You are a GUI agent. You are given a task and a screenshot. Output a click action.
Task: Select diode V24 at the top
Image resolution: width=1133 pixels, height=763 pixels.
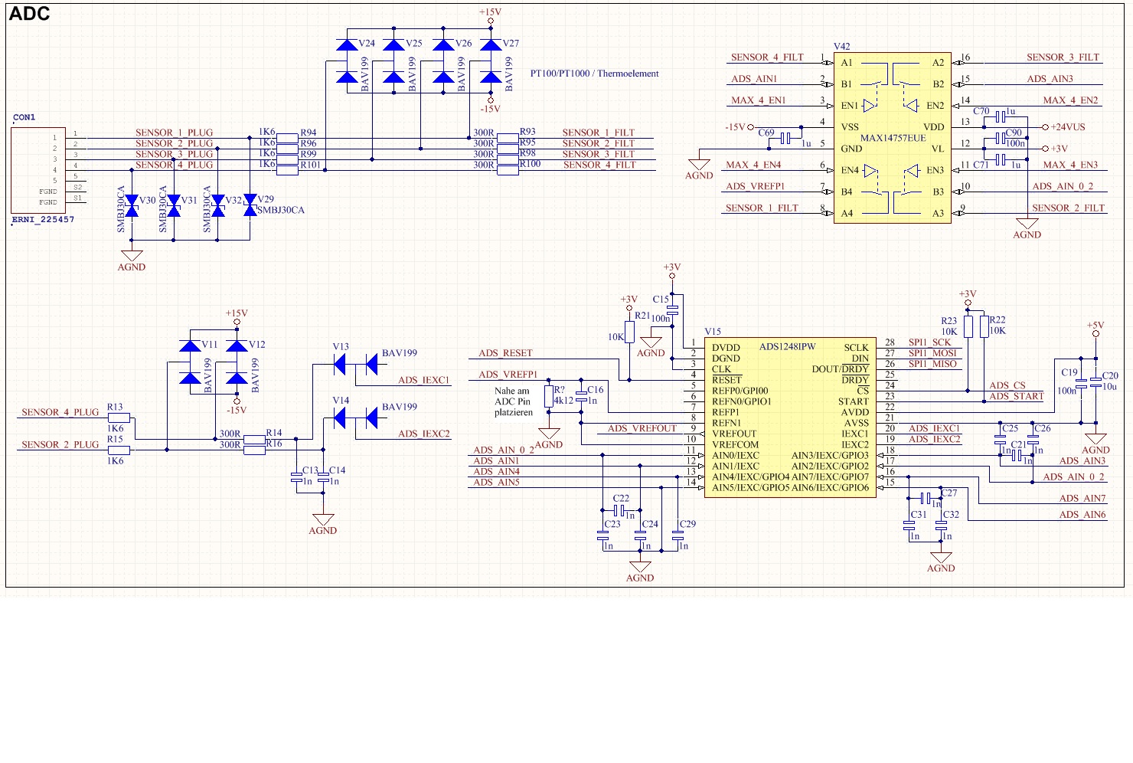pyautogui.click(x=348, y=44)
